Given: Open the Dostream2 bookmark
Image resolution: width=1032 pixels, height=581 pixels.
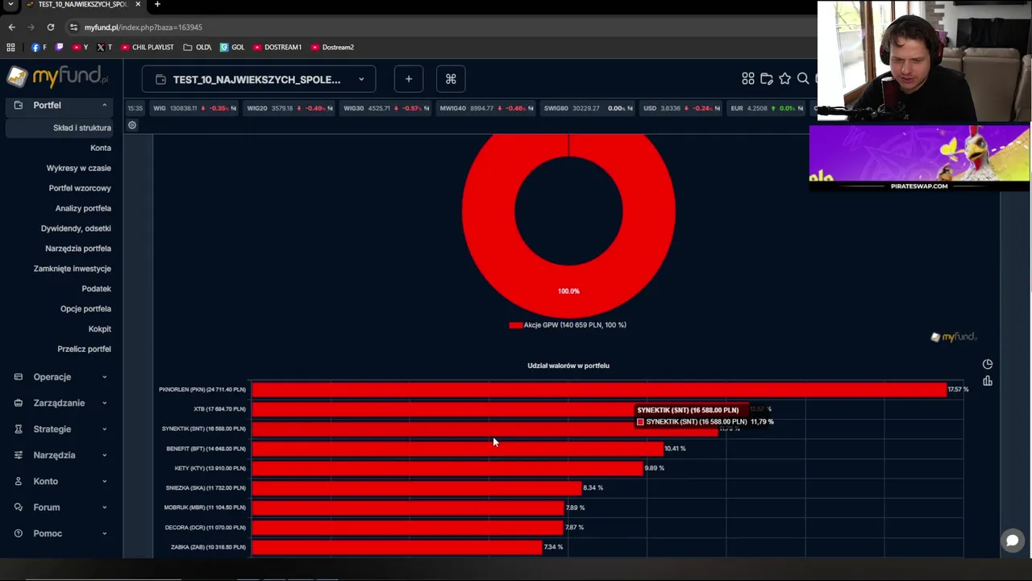Looking at the screenshot, I should (332, 48).
